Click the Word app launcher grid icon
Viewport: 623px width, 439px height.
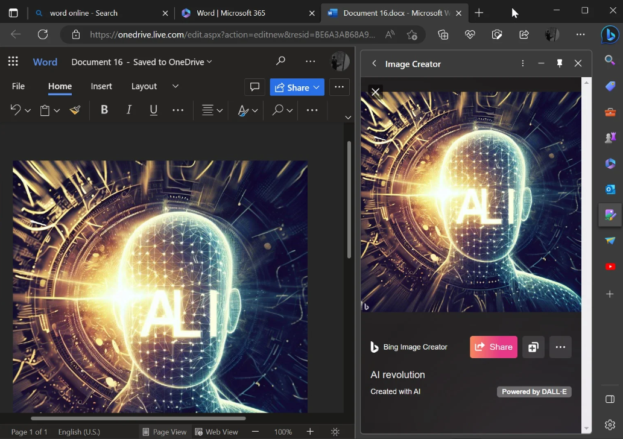click(13, 62)
